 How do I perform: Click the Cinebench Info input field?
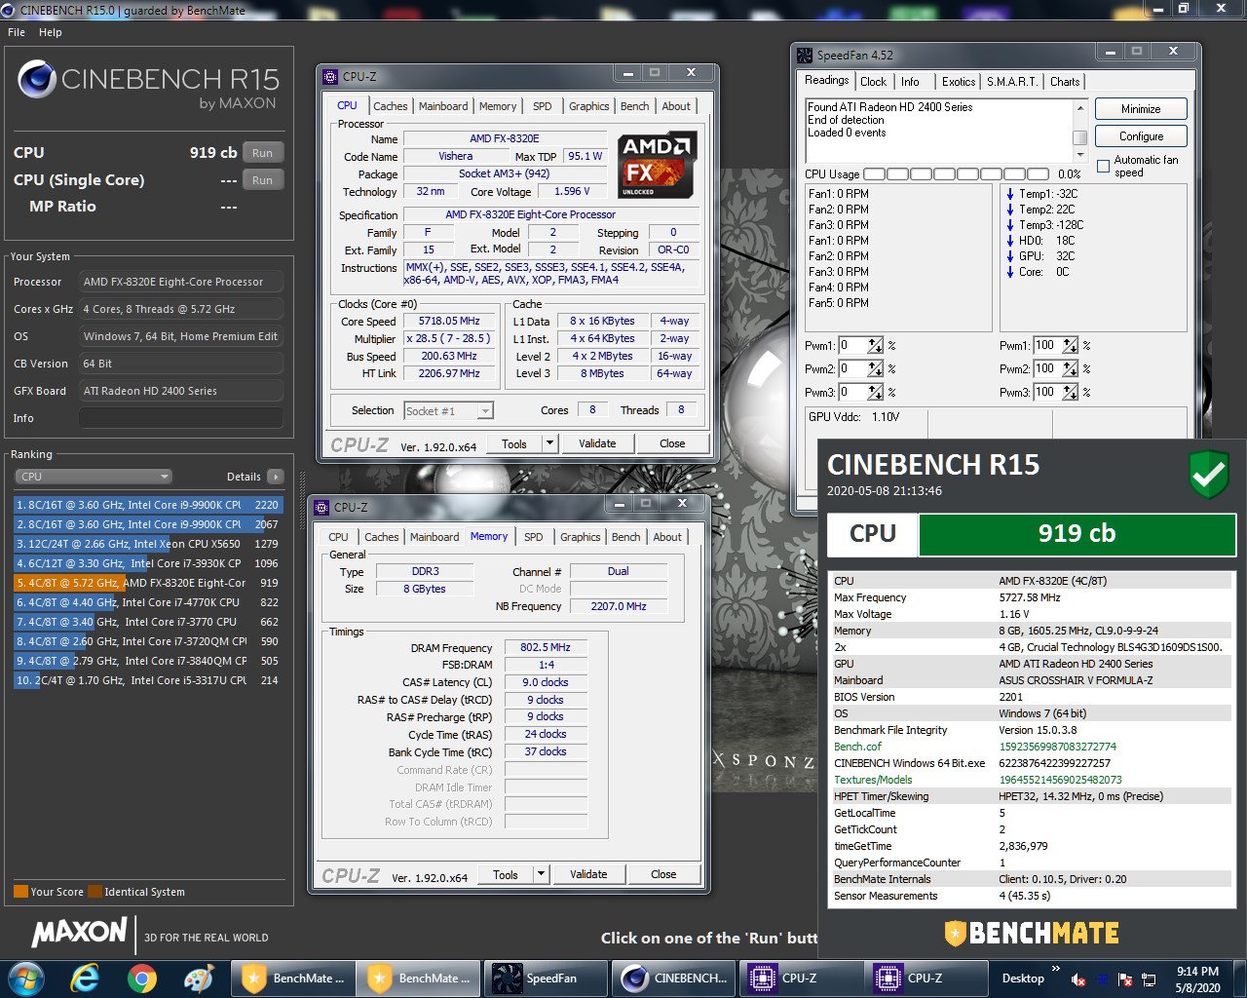(x=181, y=418)
